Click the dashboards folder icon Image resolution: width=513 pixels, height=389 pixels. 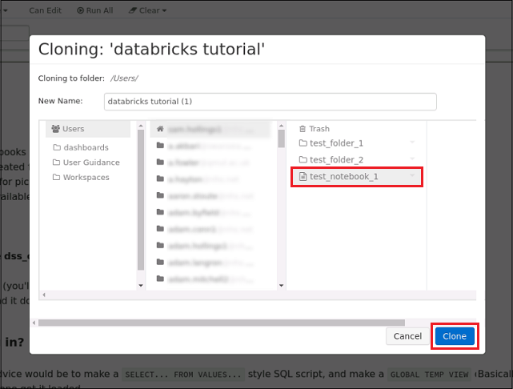click(x=57, y=147)
